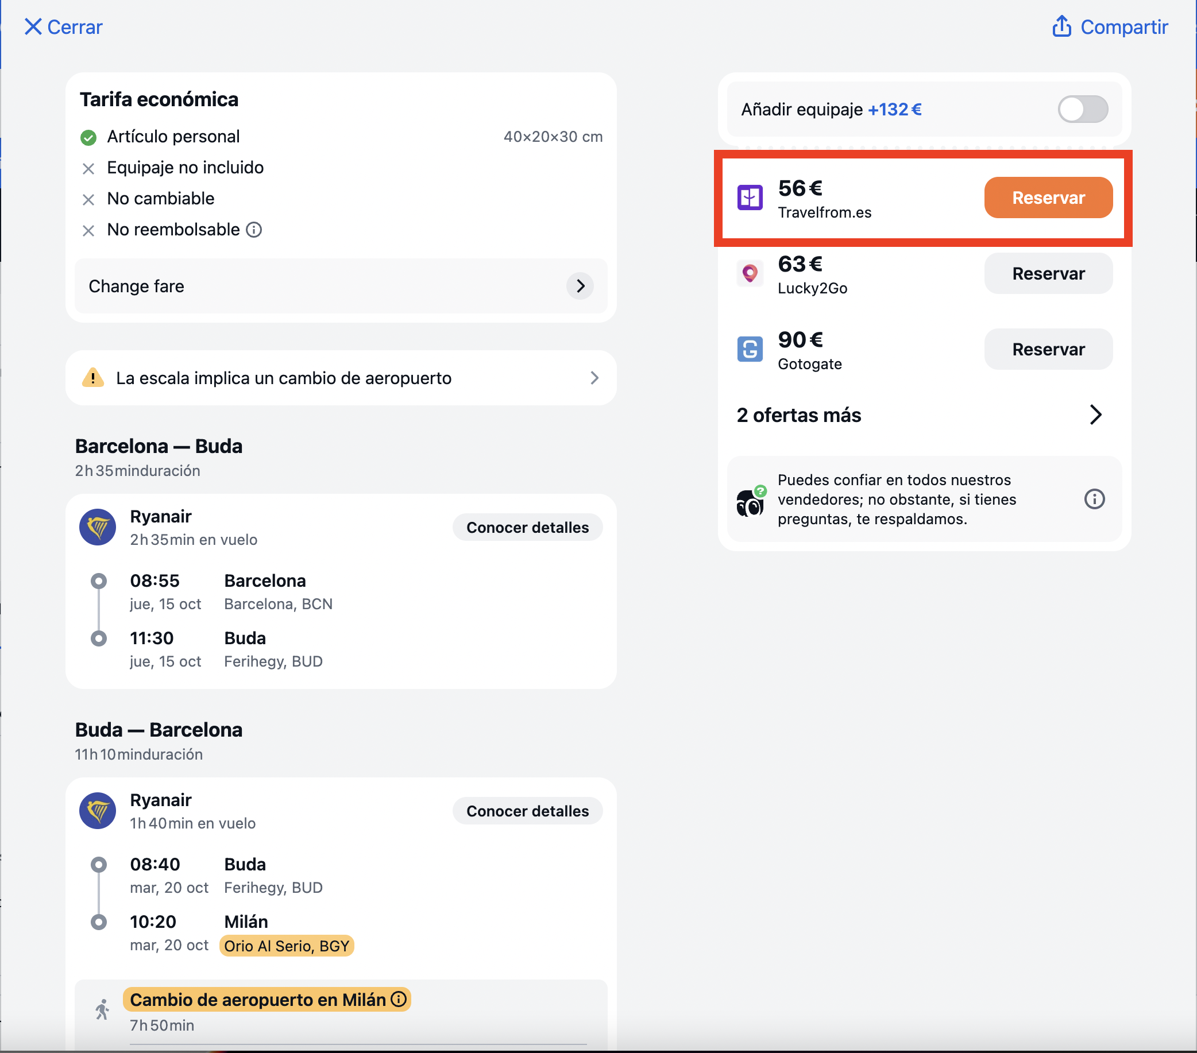Click the X icon beside Equipaje no incluido
1197x1053 pixels.
pos(88,169)
